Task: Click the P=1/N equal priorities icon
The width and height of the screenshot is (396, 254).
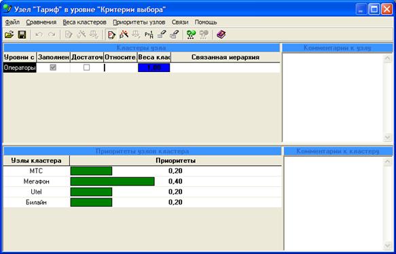Action: pos(149,35)
